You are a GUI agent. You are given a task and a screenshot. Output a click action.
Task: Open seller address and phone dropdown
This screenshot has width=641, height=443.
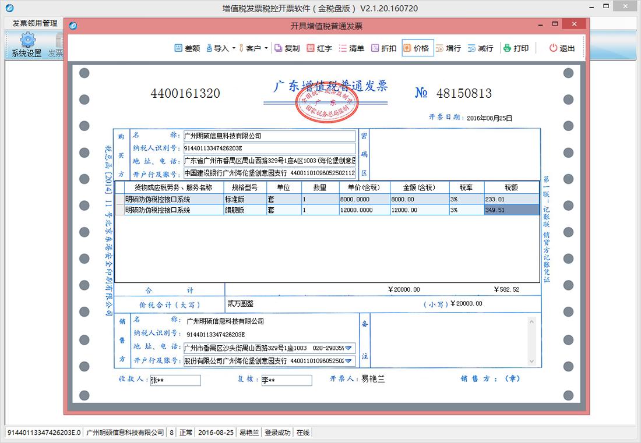click(348, 348)
